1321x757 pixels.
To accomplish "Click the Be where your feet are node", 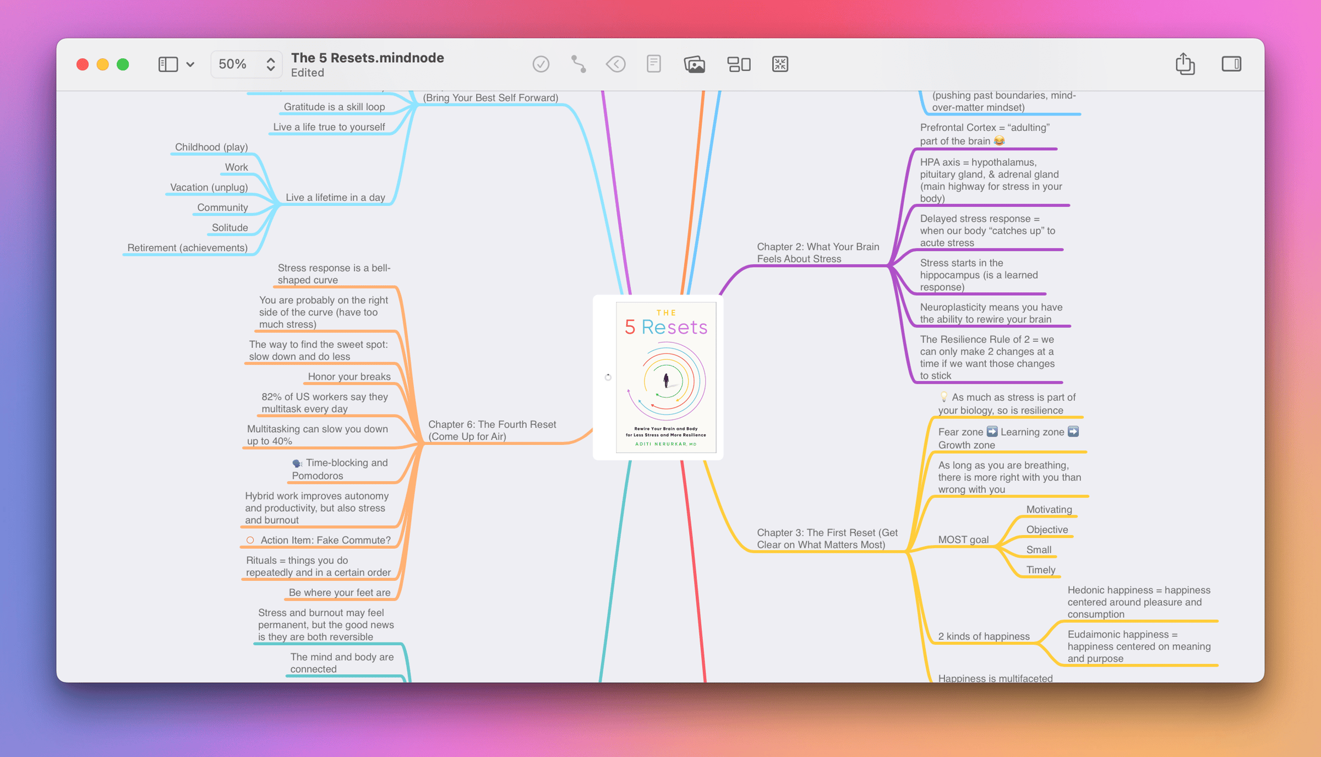I will [340, 592].
